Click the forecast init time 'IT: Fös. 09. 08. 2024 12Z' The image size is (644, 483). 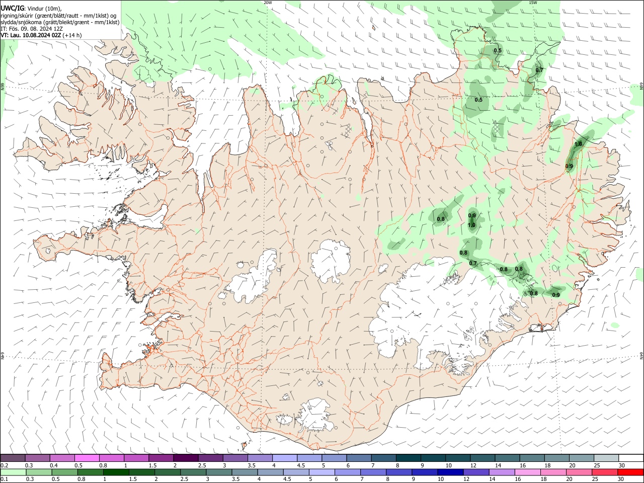31,29
